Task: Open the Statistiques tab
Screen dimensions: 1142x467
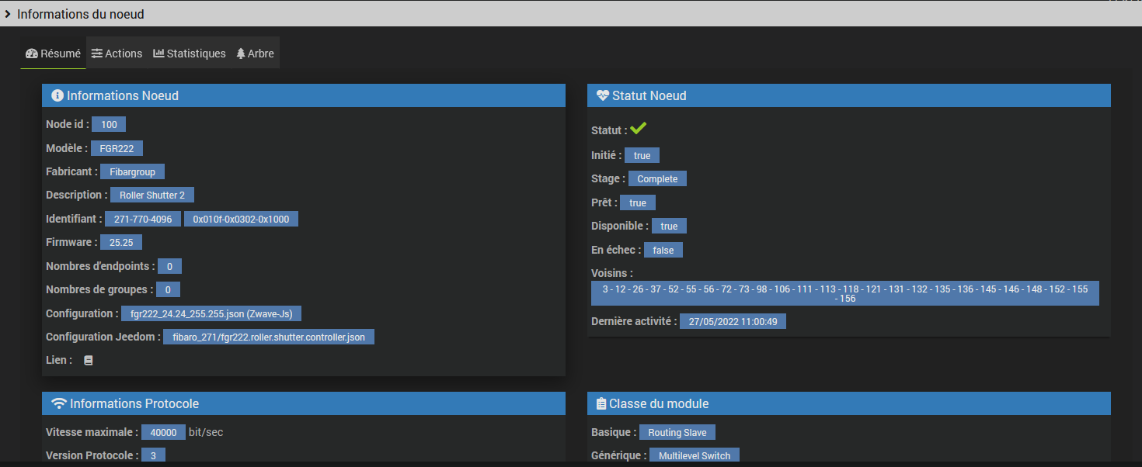Action: tap(190, 54)
